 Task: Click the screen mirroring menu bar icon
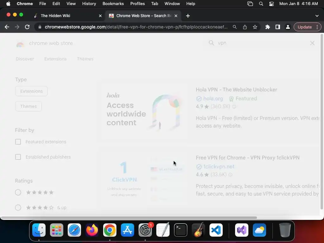point(250,4)
